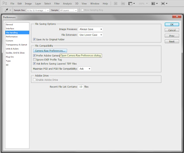Go to next pane with Next
The image size is (184, 153).
point(172,42)
